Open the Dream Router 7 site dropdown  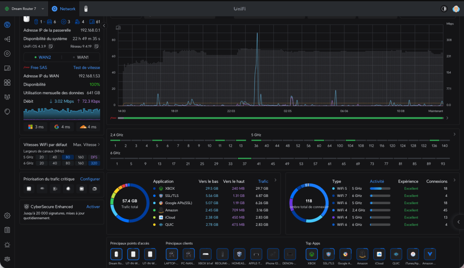[24, 9]
